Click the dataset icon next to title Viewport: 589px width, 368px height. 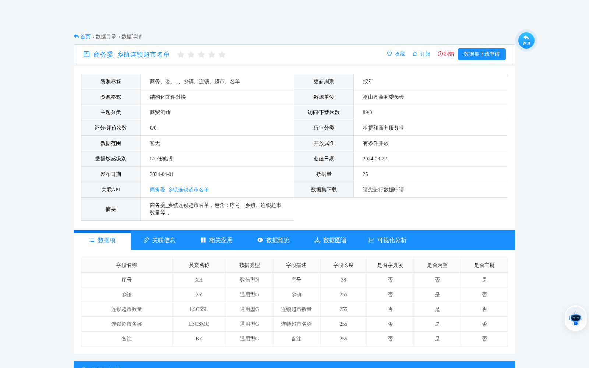coord(87,54)
